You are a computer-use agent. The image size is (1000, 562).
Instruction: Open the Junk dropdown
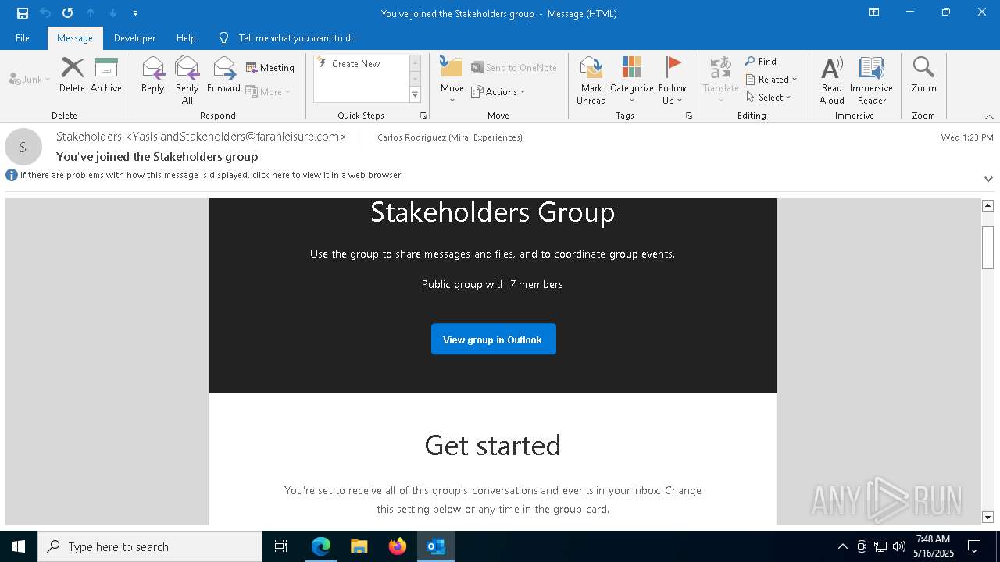(29, 79)
